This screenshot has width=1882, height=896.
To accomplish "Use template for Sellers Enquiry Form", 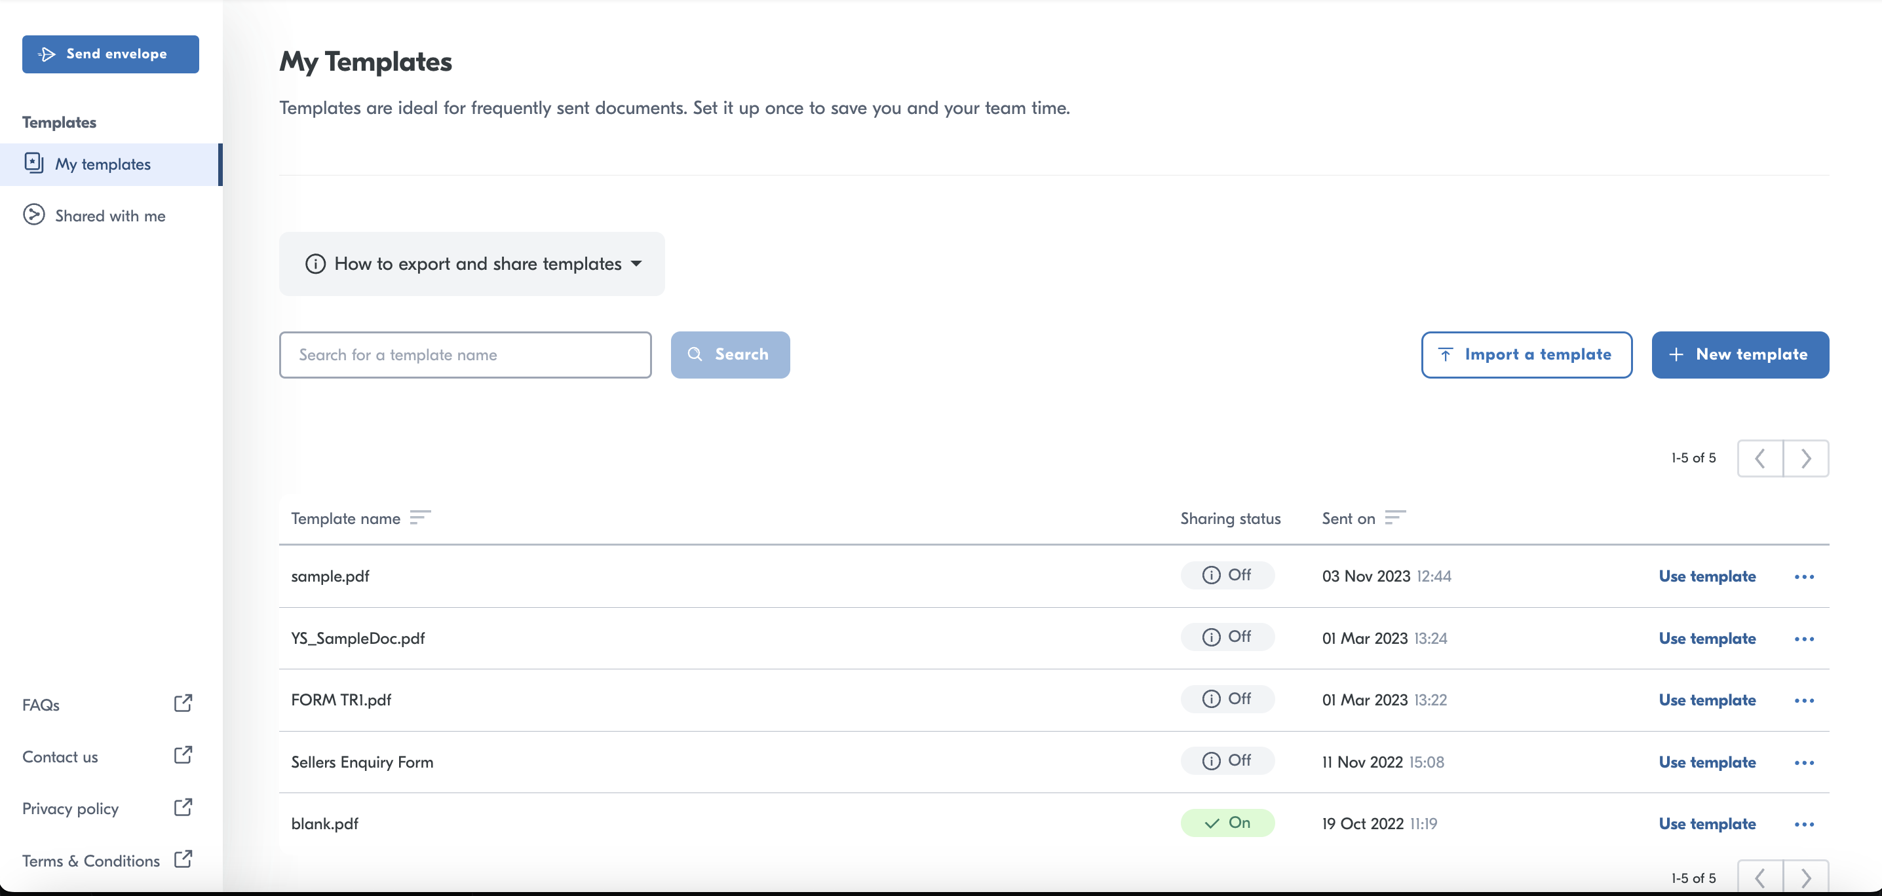I will pos(1706,762).
